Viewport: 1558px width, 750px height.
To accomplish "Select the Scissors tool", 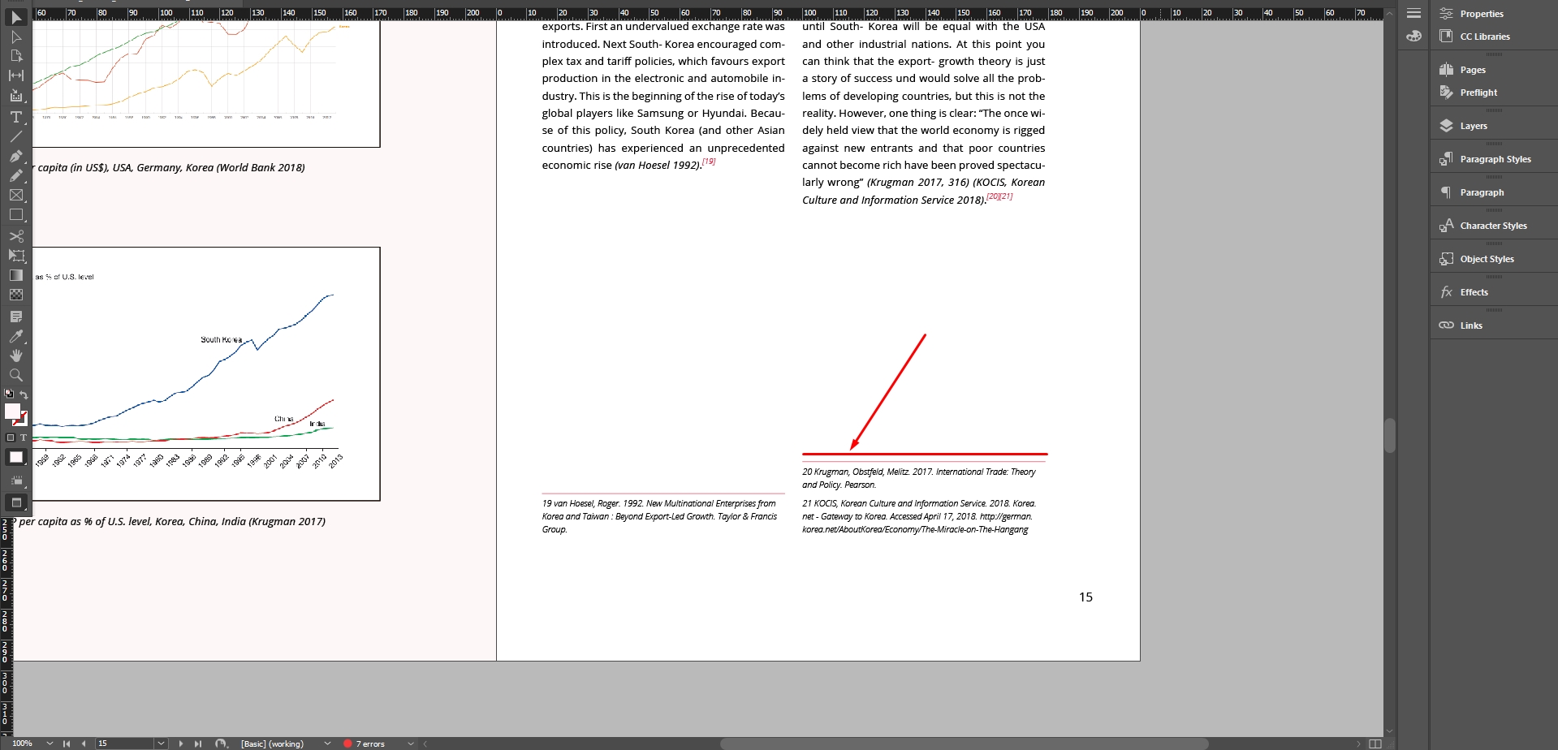I will tap(16, 236).
